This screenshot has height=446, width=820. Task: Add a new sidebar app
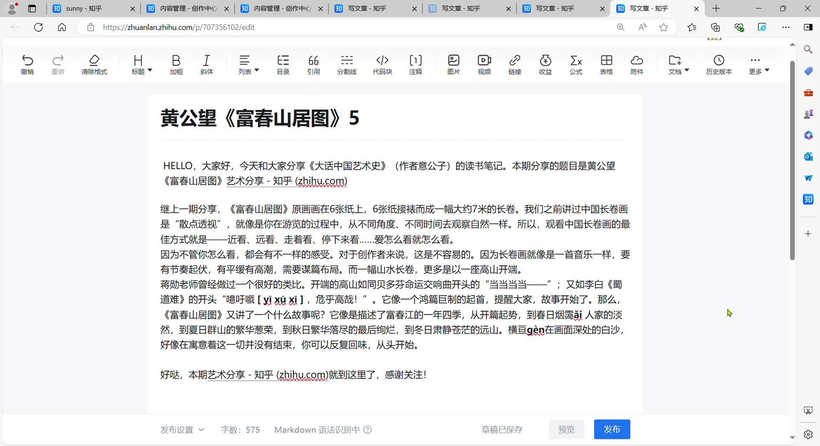click(x=808, y=234)
